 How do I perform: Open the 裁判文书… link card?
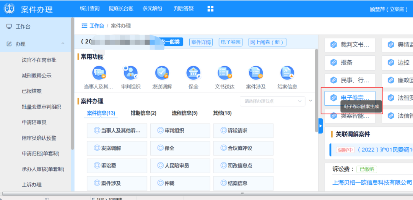pos(350,45)
